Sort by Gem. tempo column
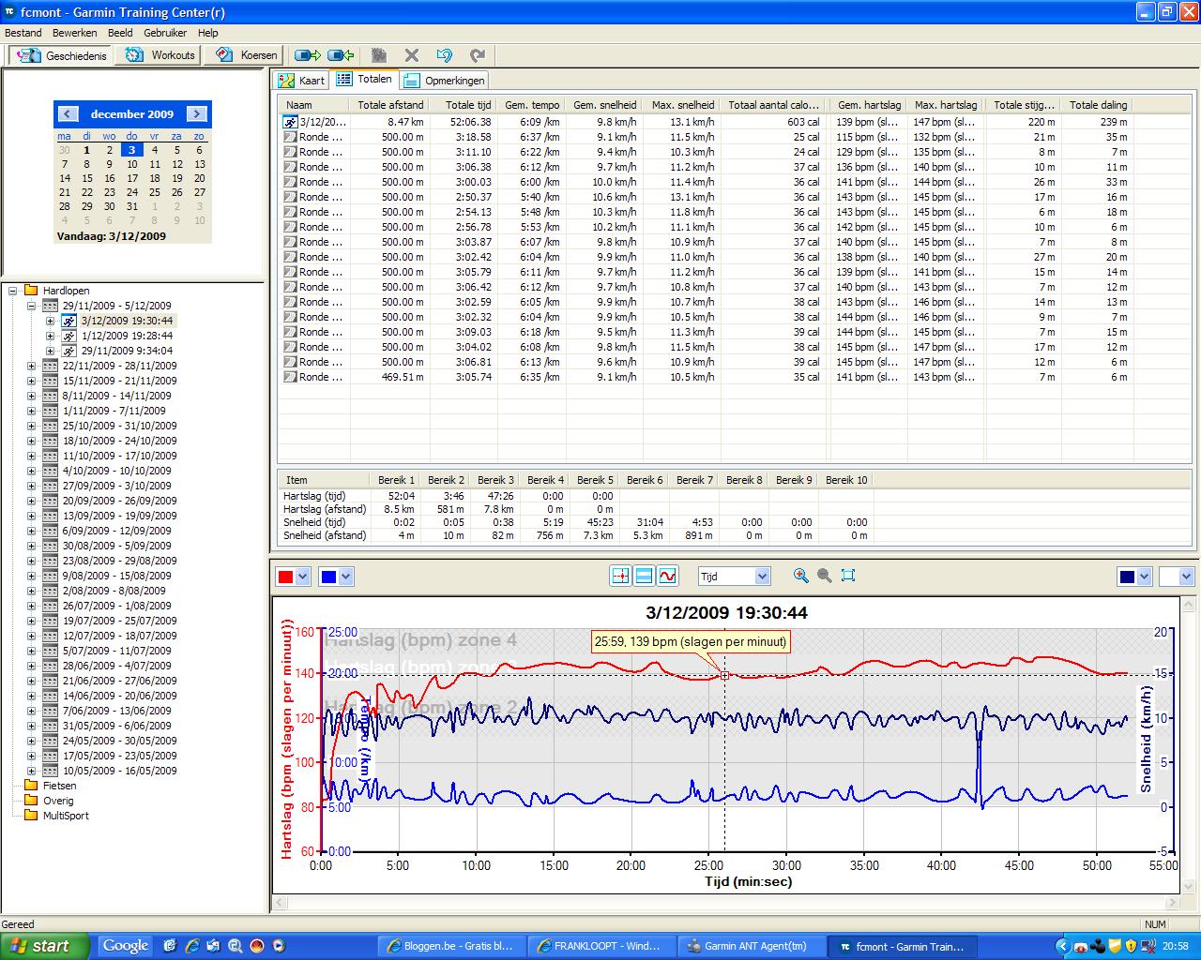This screenshot has width=1201, height=960. 532,105
